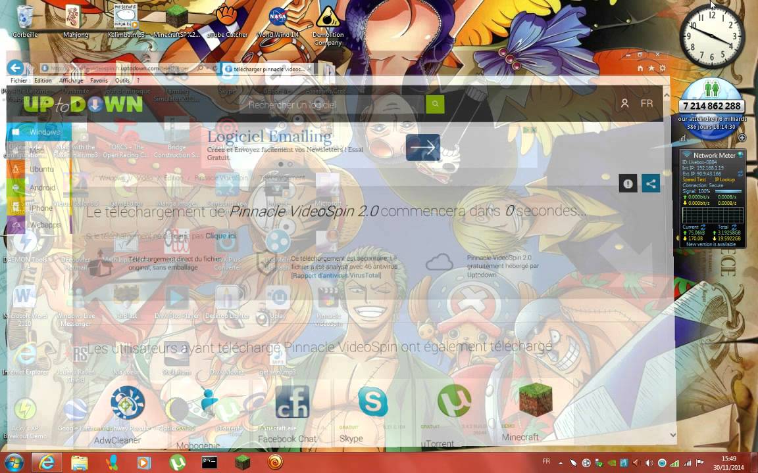The image size is (758, 473).
Task: Reset Total usage in Network Meter
Action: tap(734, 227)
